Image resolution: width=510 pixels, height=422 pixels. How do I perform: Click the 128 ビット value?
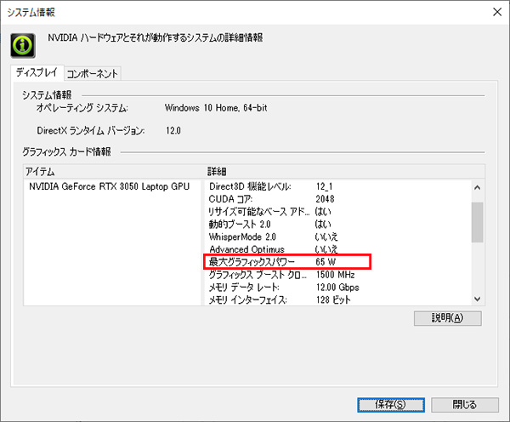point(333,299)
